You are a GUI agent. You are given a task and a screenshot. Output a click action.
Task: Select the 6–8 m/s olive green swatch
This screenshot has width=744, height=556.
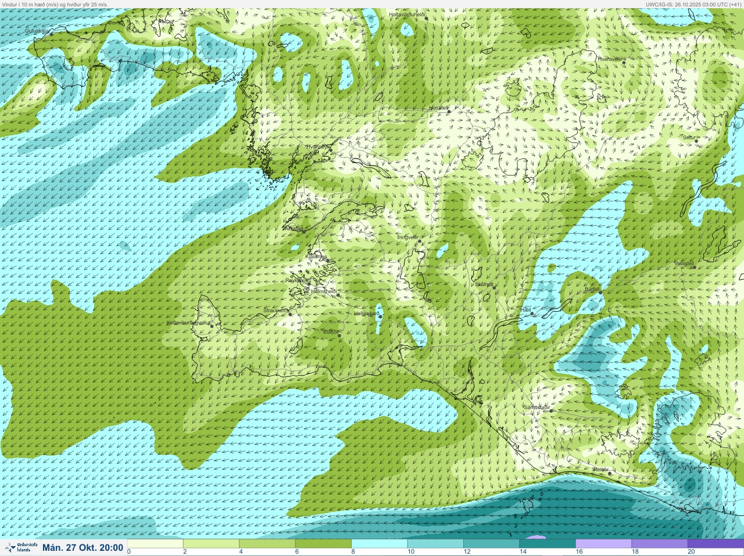click(323, 544)
